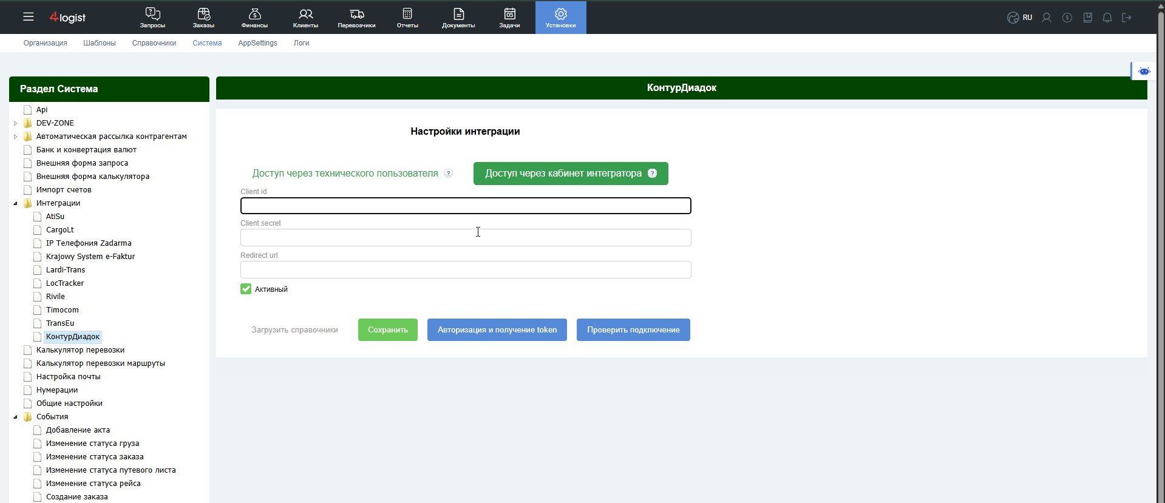This screenshot has height=503, width=1165.
Task: Go to the Финансы section
Action: pos(254,18)
